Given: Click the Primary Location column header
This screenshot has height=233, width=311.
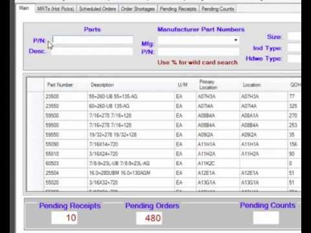Looking at the screenshot, I should click(x=218, y=85).
